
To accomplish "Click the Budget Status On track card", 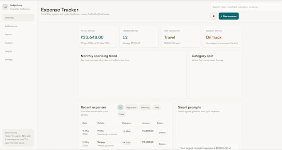I will coord(222,37).
